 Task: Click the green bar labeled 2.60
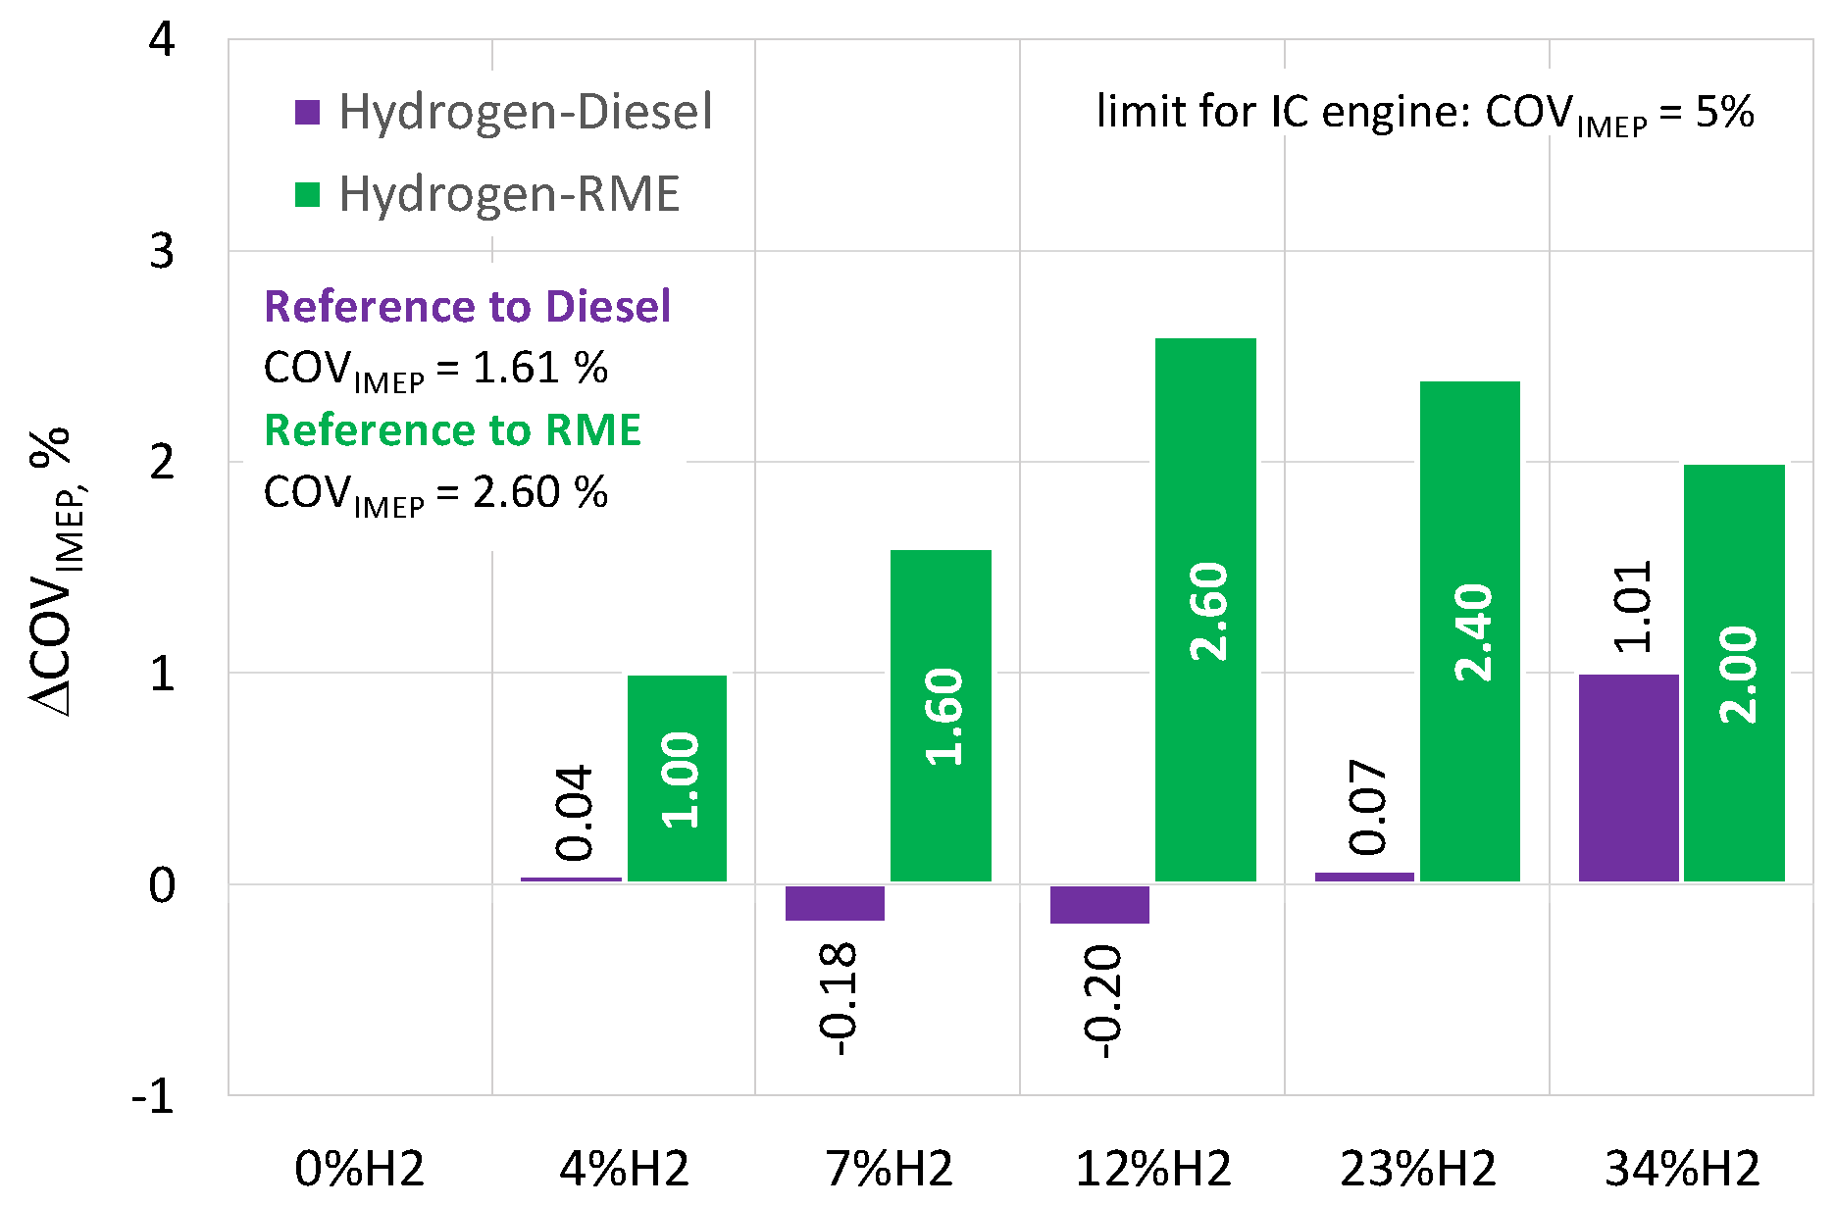point(1205,610)
